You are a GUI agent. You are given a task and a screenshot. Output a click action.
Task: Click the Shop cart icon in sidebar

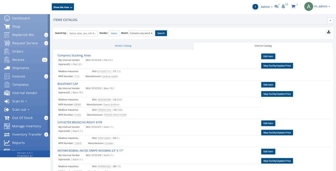tap(7, 27)
